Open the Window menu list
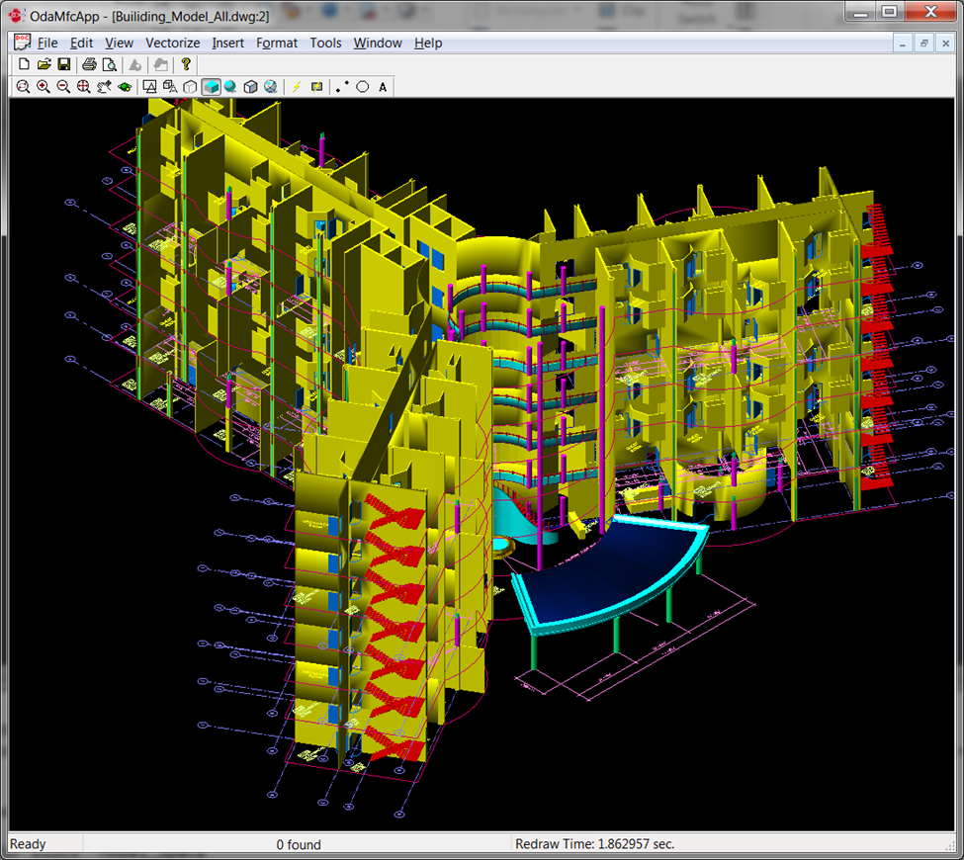This screenshot has height=860, width=964. [x=377, y=43]
